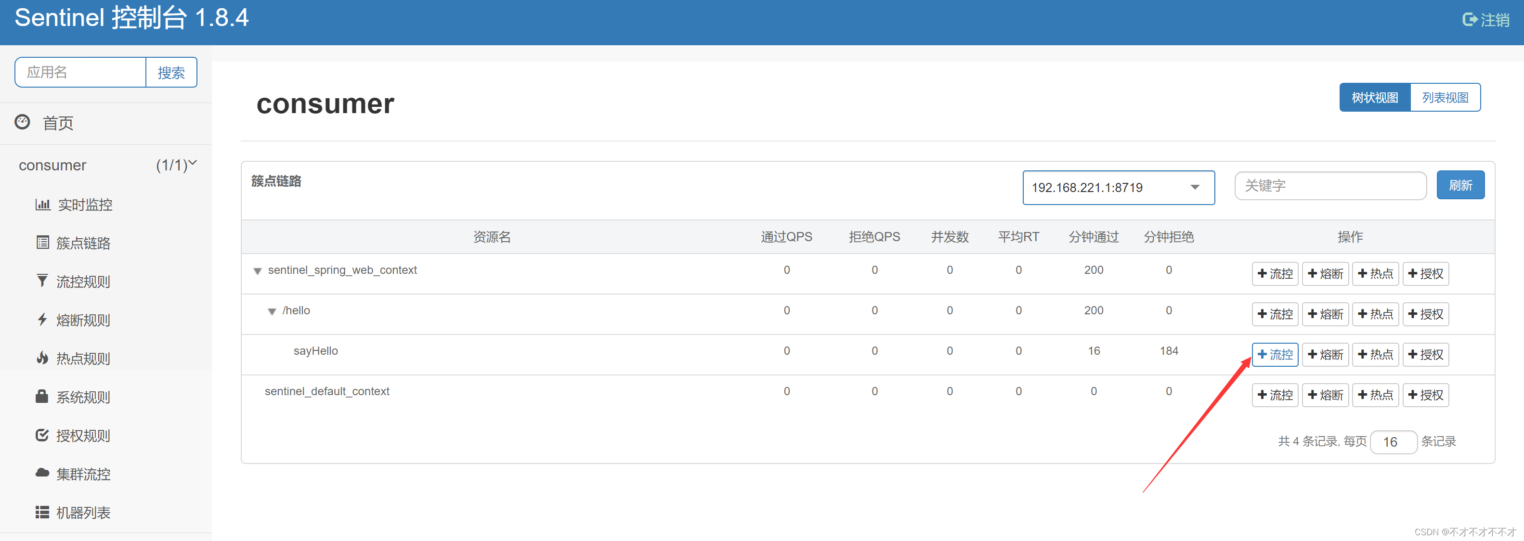Add 流控 rule for sayHello
Image resolution: width=1524 pixels, height=541 pixels.
point(1275,354)
